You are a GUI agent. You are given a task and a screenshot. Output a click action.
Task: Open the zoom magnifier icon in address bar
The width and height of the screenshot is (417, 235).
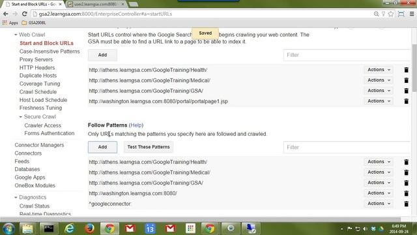click(x=376, y=14)
